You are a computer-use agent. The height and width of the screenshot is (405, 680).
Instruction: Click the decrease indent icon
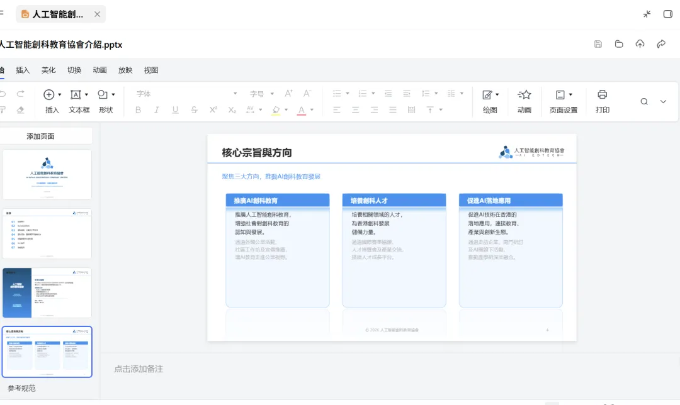click(x=388, y=94)
